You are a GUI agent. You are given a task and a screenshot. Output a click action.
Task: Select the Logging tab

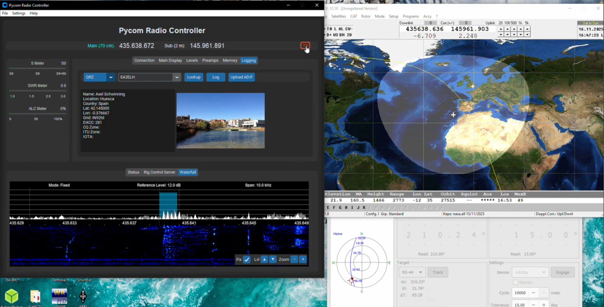(x=249, y=60)
